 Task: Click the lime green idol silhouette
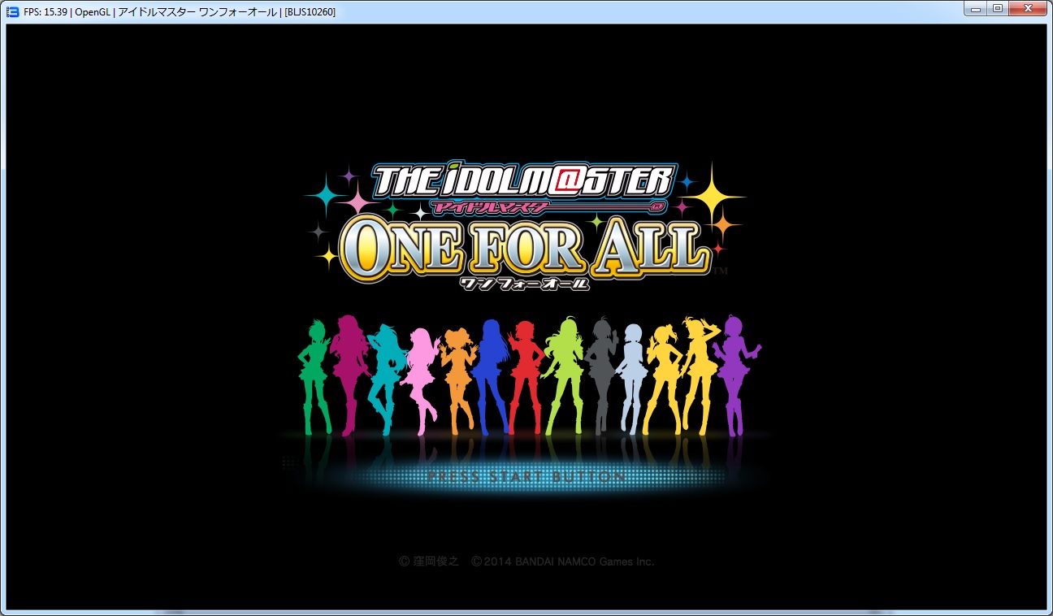click(564, 375)
